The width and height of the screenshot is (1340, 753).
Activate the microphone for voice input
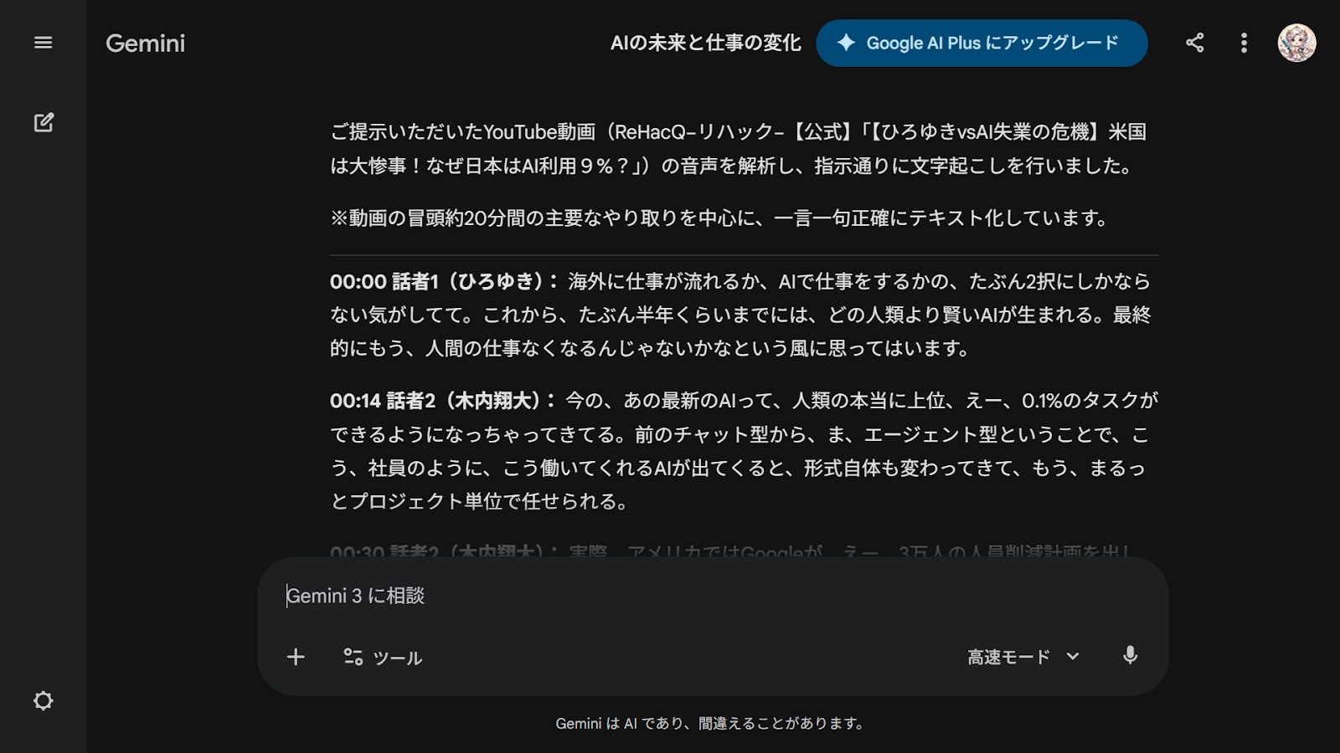[1130, 656]
